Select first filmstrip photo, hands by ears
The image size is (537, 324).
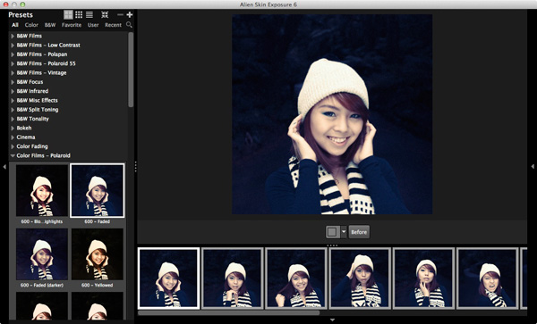click(x=168, y=278)
